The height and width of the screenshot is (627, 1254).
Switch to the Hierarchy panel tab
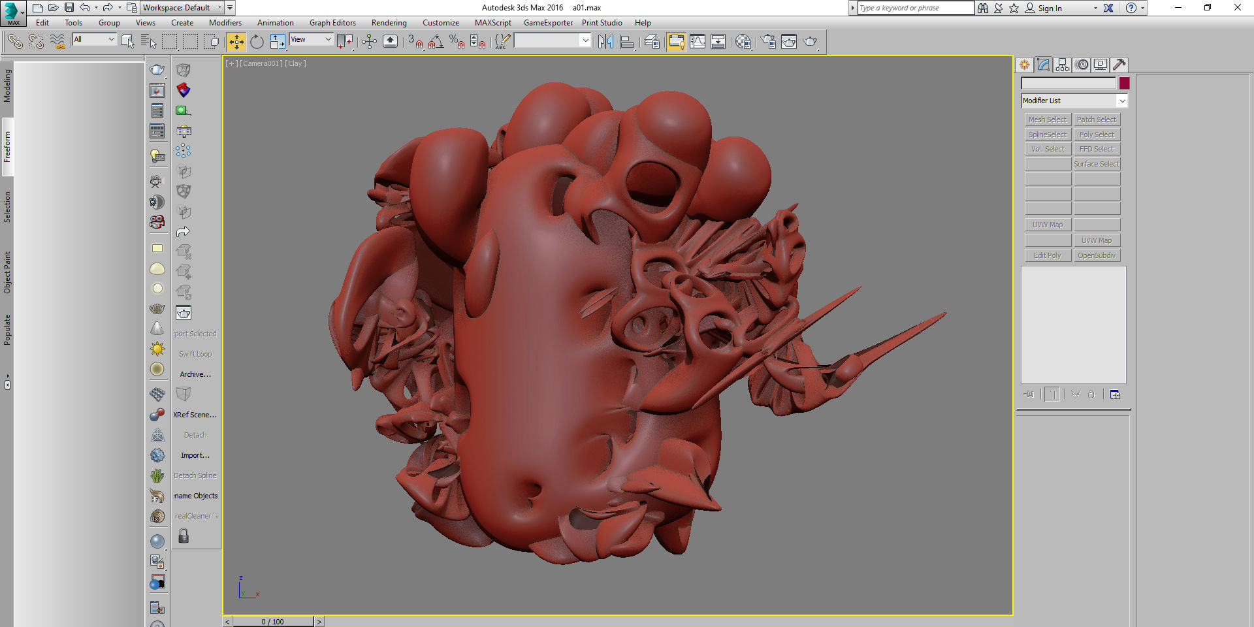[x=1062, y=65]
